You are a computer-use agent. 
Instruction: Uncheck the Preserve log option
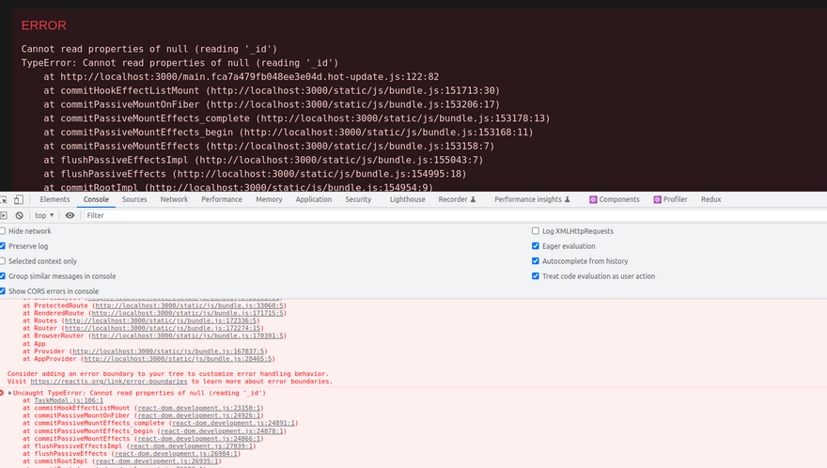click(3, 246)
